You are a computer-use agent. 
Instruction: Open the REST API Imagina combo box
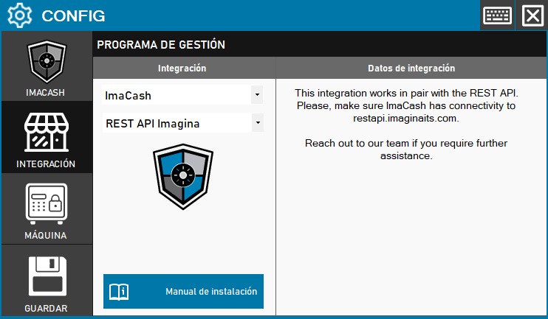point(176,123)
